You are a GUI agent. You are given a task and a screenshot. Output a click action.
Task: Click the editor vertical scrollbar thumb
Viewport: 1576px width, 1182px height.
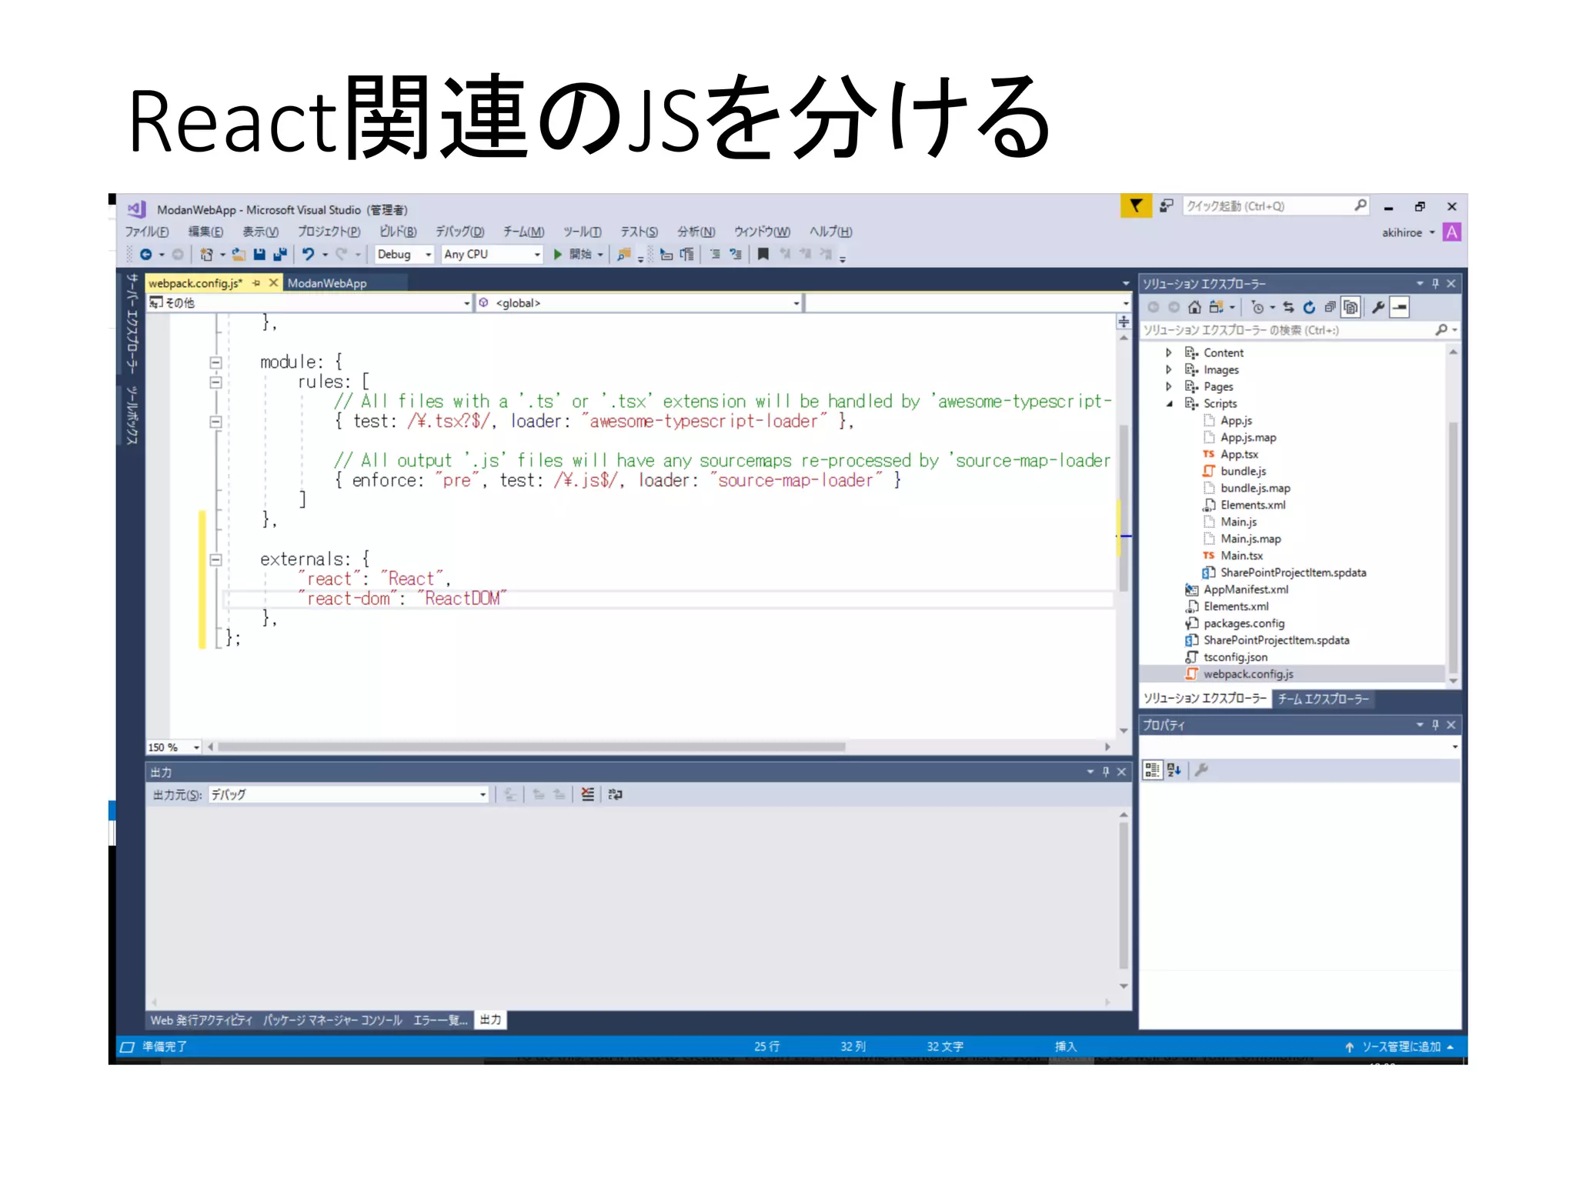(1124, 507)
